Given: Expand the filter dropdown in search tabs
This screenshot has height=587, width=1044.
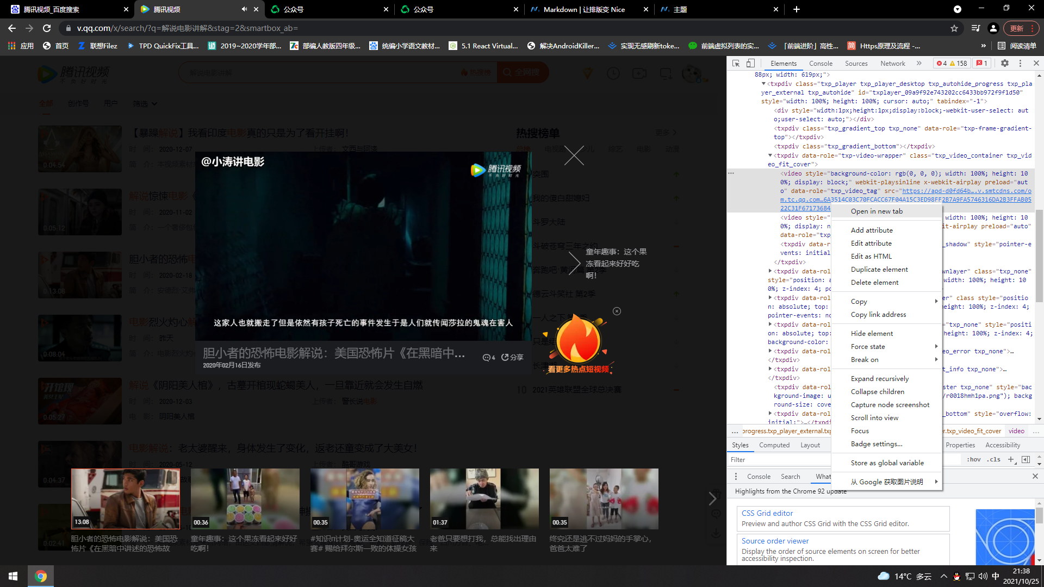Looking at the screenshot, I should tap(145, 104).
